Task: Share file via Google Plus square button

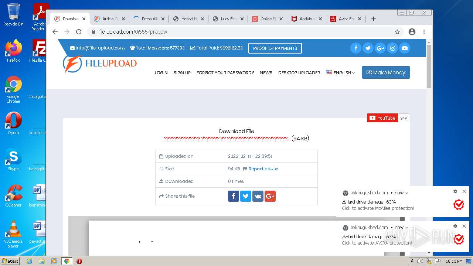Action: tap(270, 196)
